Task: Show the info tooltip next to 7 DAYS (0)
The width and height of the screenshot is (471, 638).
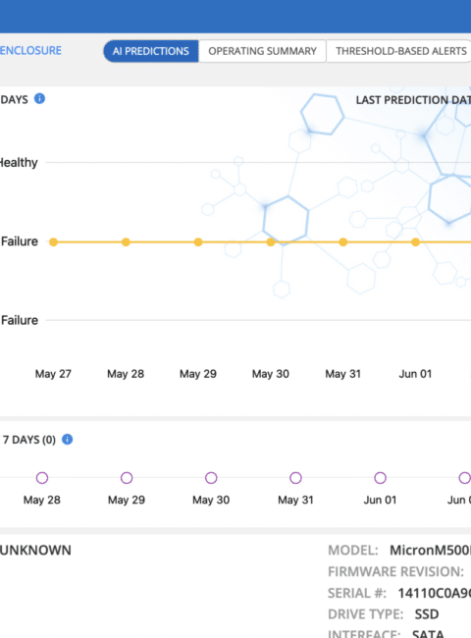Action: [67, 440]
